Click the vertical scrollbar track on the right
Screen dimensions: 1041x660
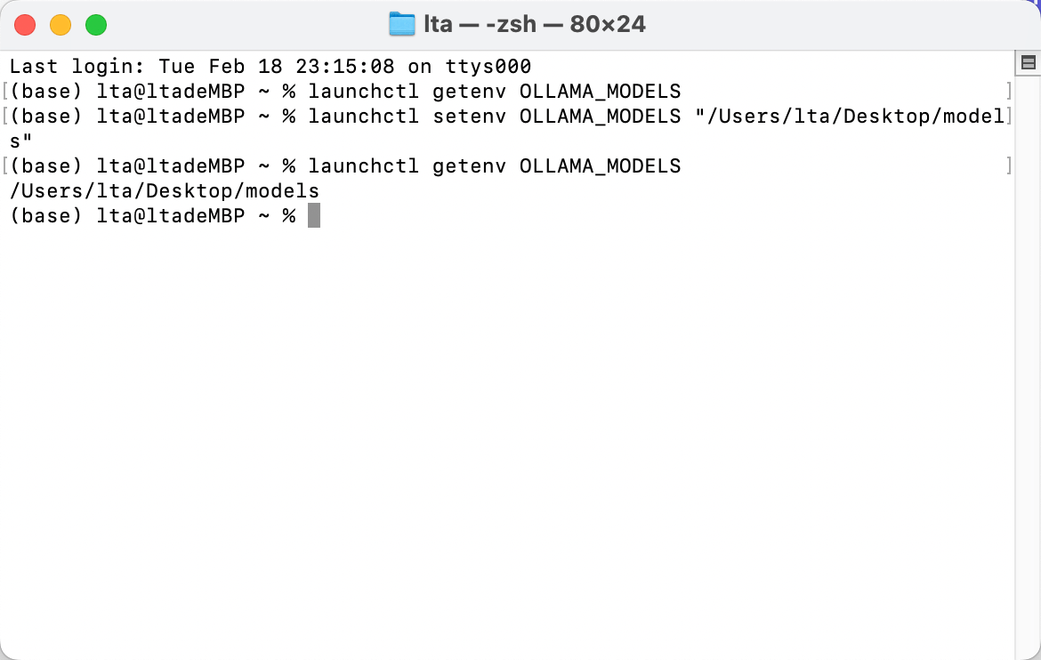pos(1028,356)
